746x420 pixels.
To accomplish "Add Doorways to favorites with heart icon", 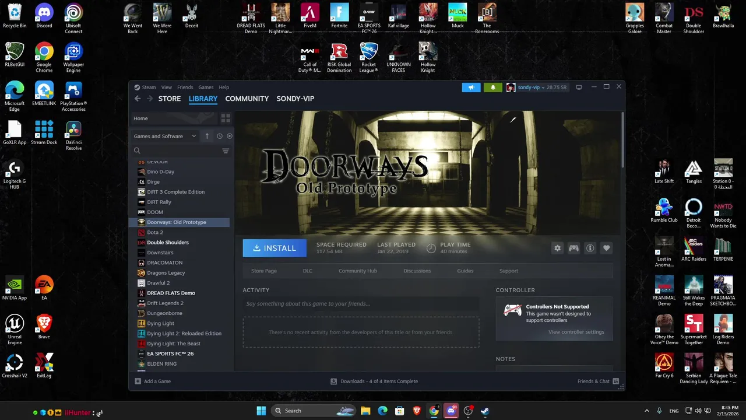I will (x=607, y=248).
